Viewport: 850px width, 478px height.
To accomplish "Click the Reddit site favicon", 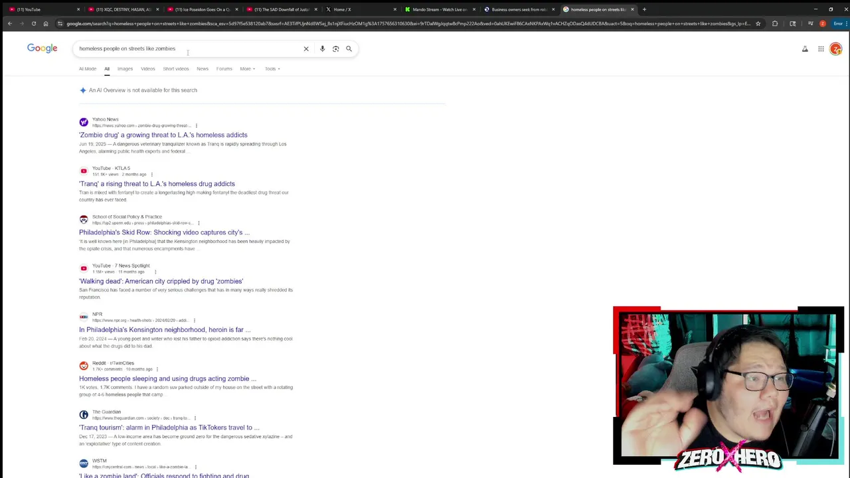I will (x=84, y=366).
